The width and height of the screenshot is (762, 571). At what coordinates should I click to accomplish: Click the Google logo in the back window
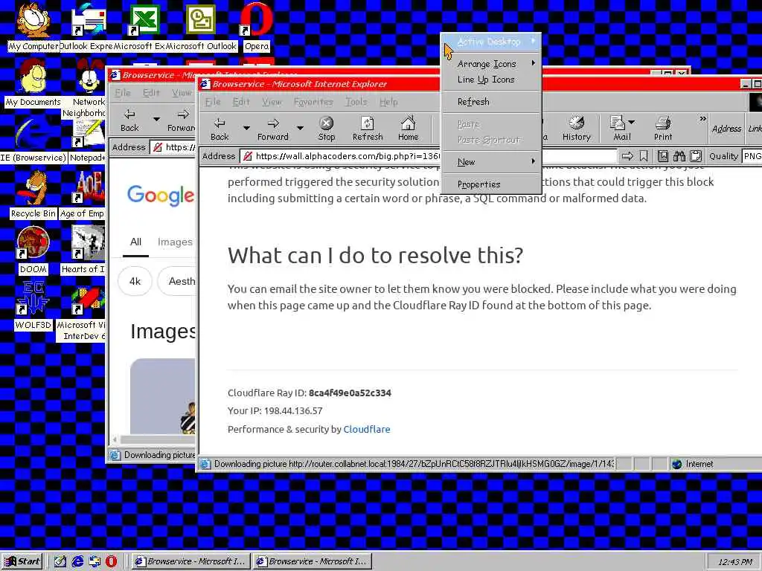click(161, 195)
